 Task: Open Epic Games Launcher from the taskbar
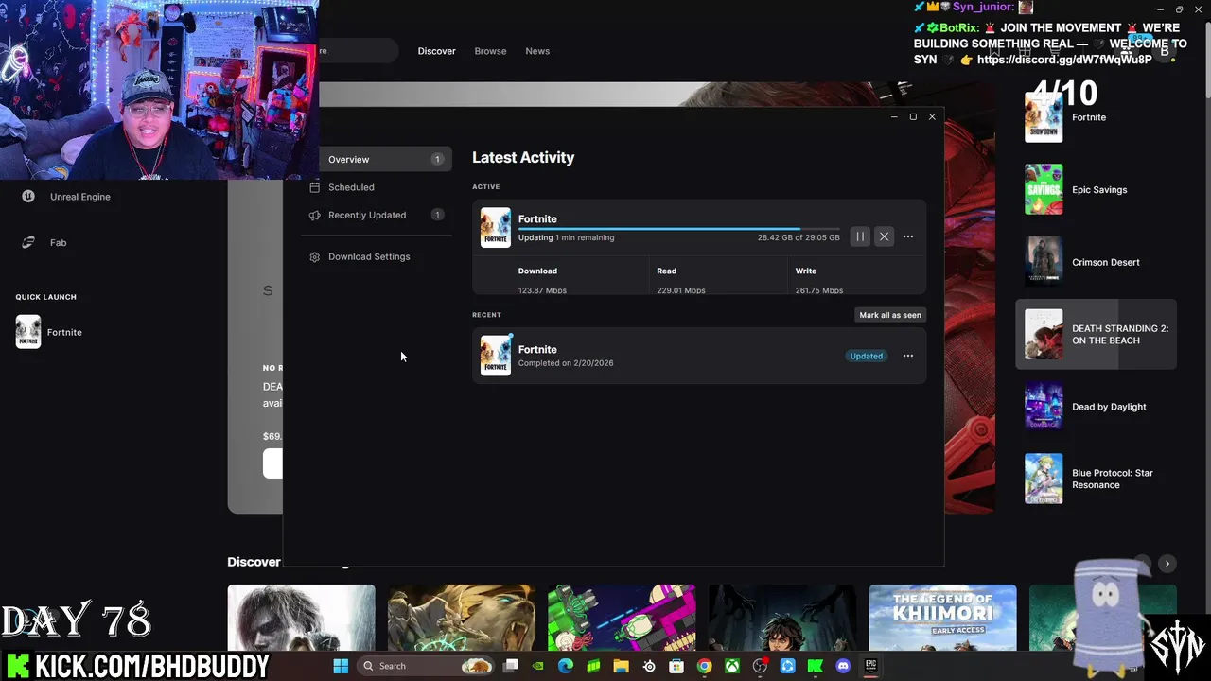pyautogui.click(x=870, y=666)
